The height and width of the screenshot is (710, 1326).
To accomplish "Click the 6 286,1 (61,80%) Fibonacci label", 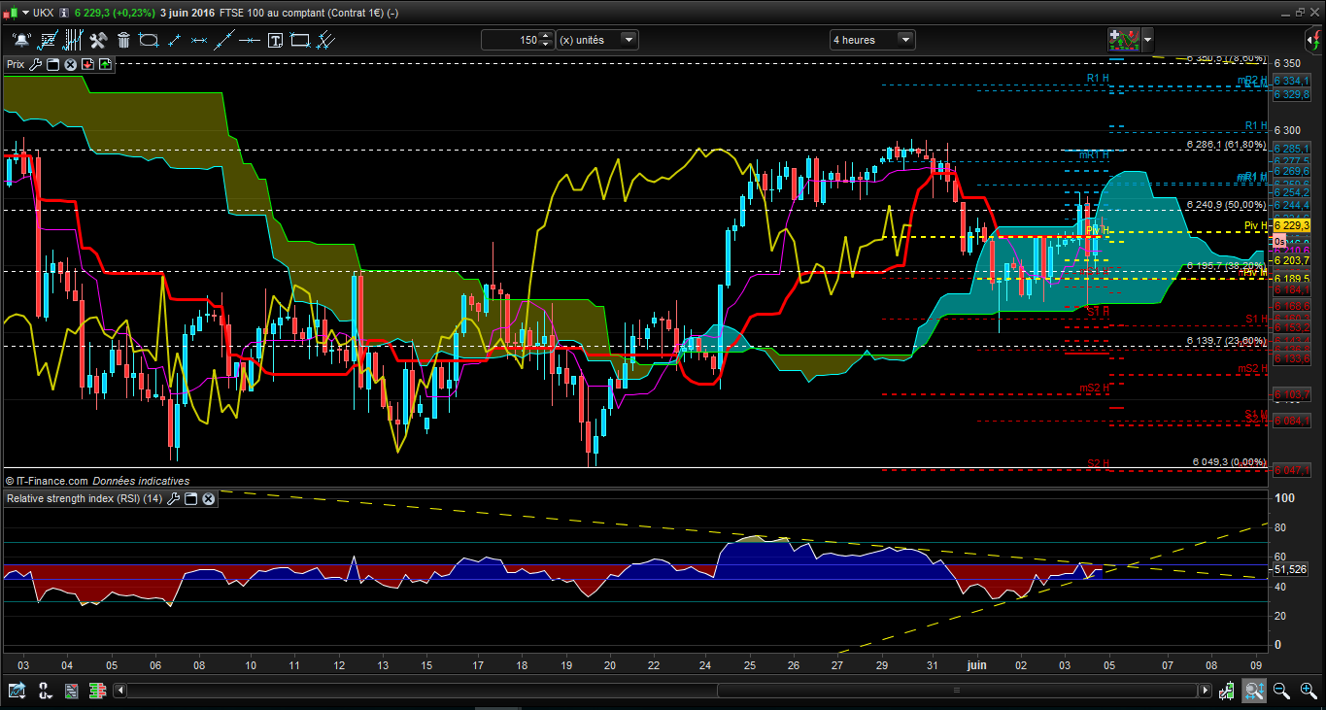I will 1226,144.
